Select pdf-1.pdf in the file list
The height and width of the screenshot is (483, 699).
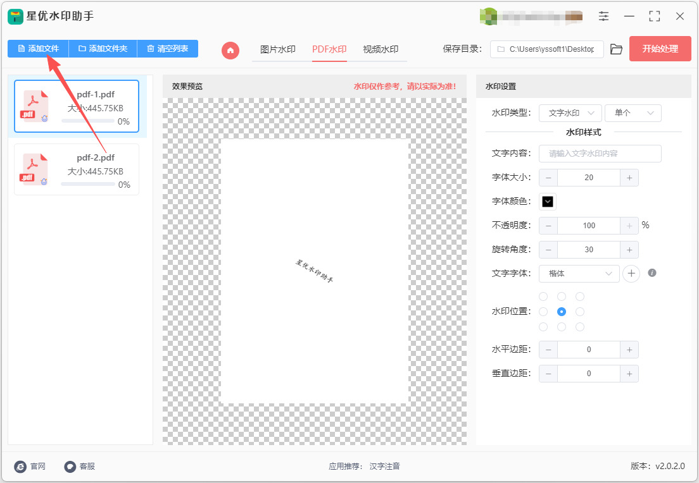[x=77, y=106]
